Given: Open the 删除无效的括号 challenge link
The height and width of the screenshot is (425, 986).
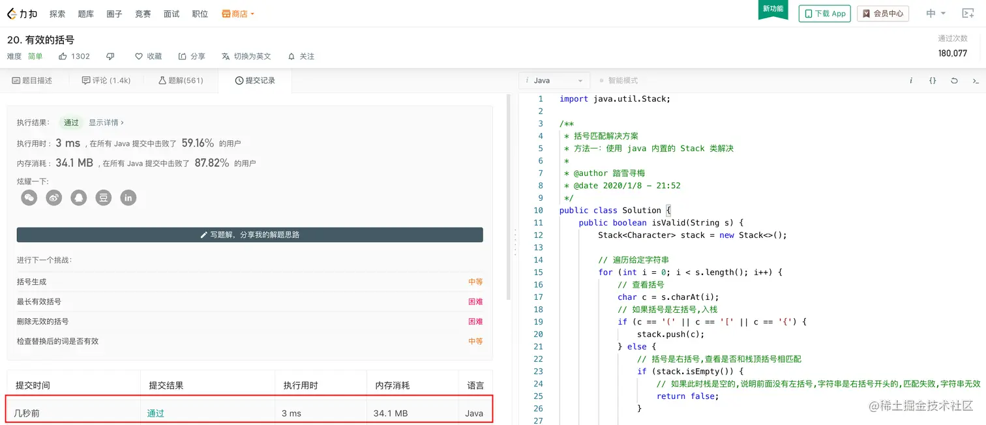Looking at the screenshot, I should (43, 321).
